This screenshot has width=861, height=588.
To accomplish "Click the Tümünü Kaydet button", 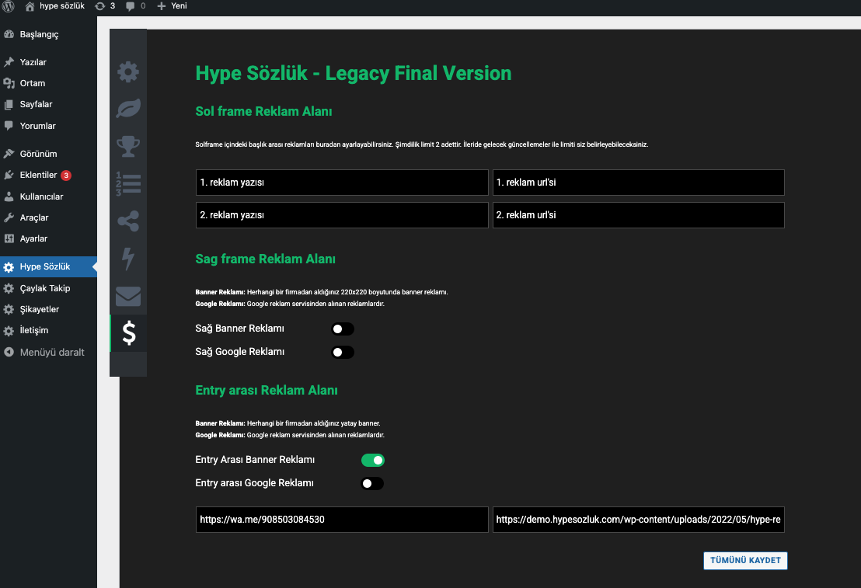I will pyautogui.click(x=745, y=561).
